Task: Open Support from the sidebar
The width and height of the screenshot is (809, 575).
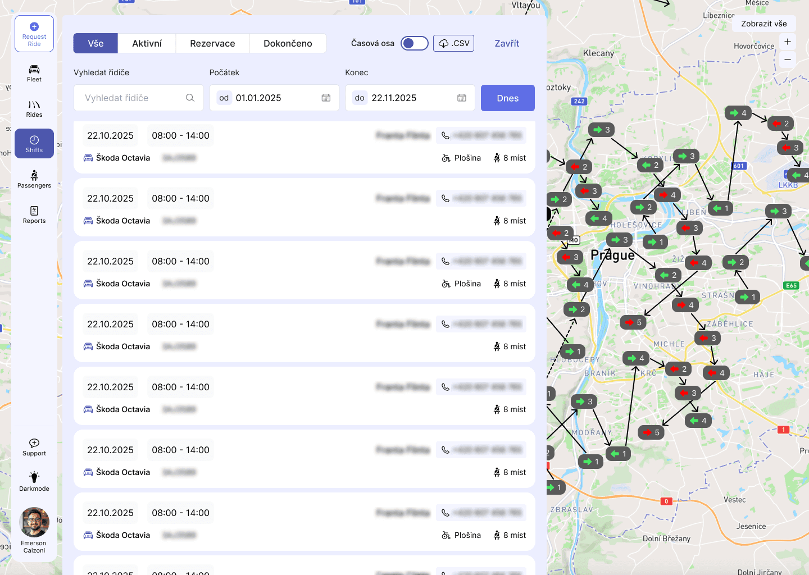Action: pos(34,447)
